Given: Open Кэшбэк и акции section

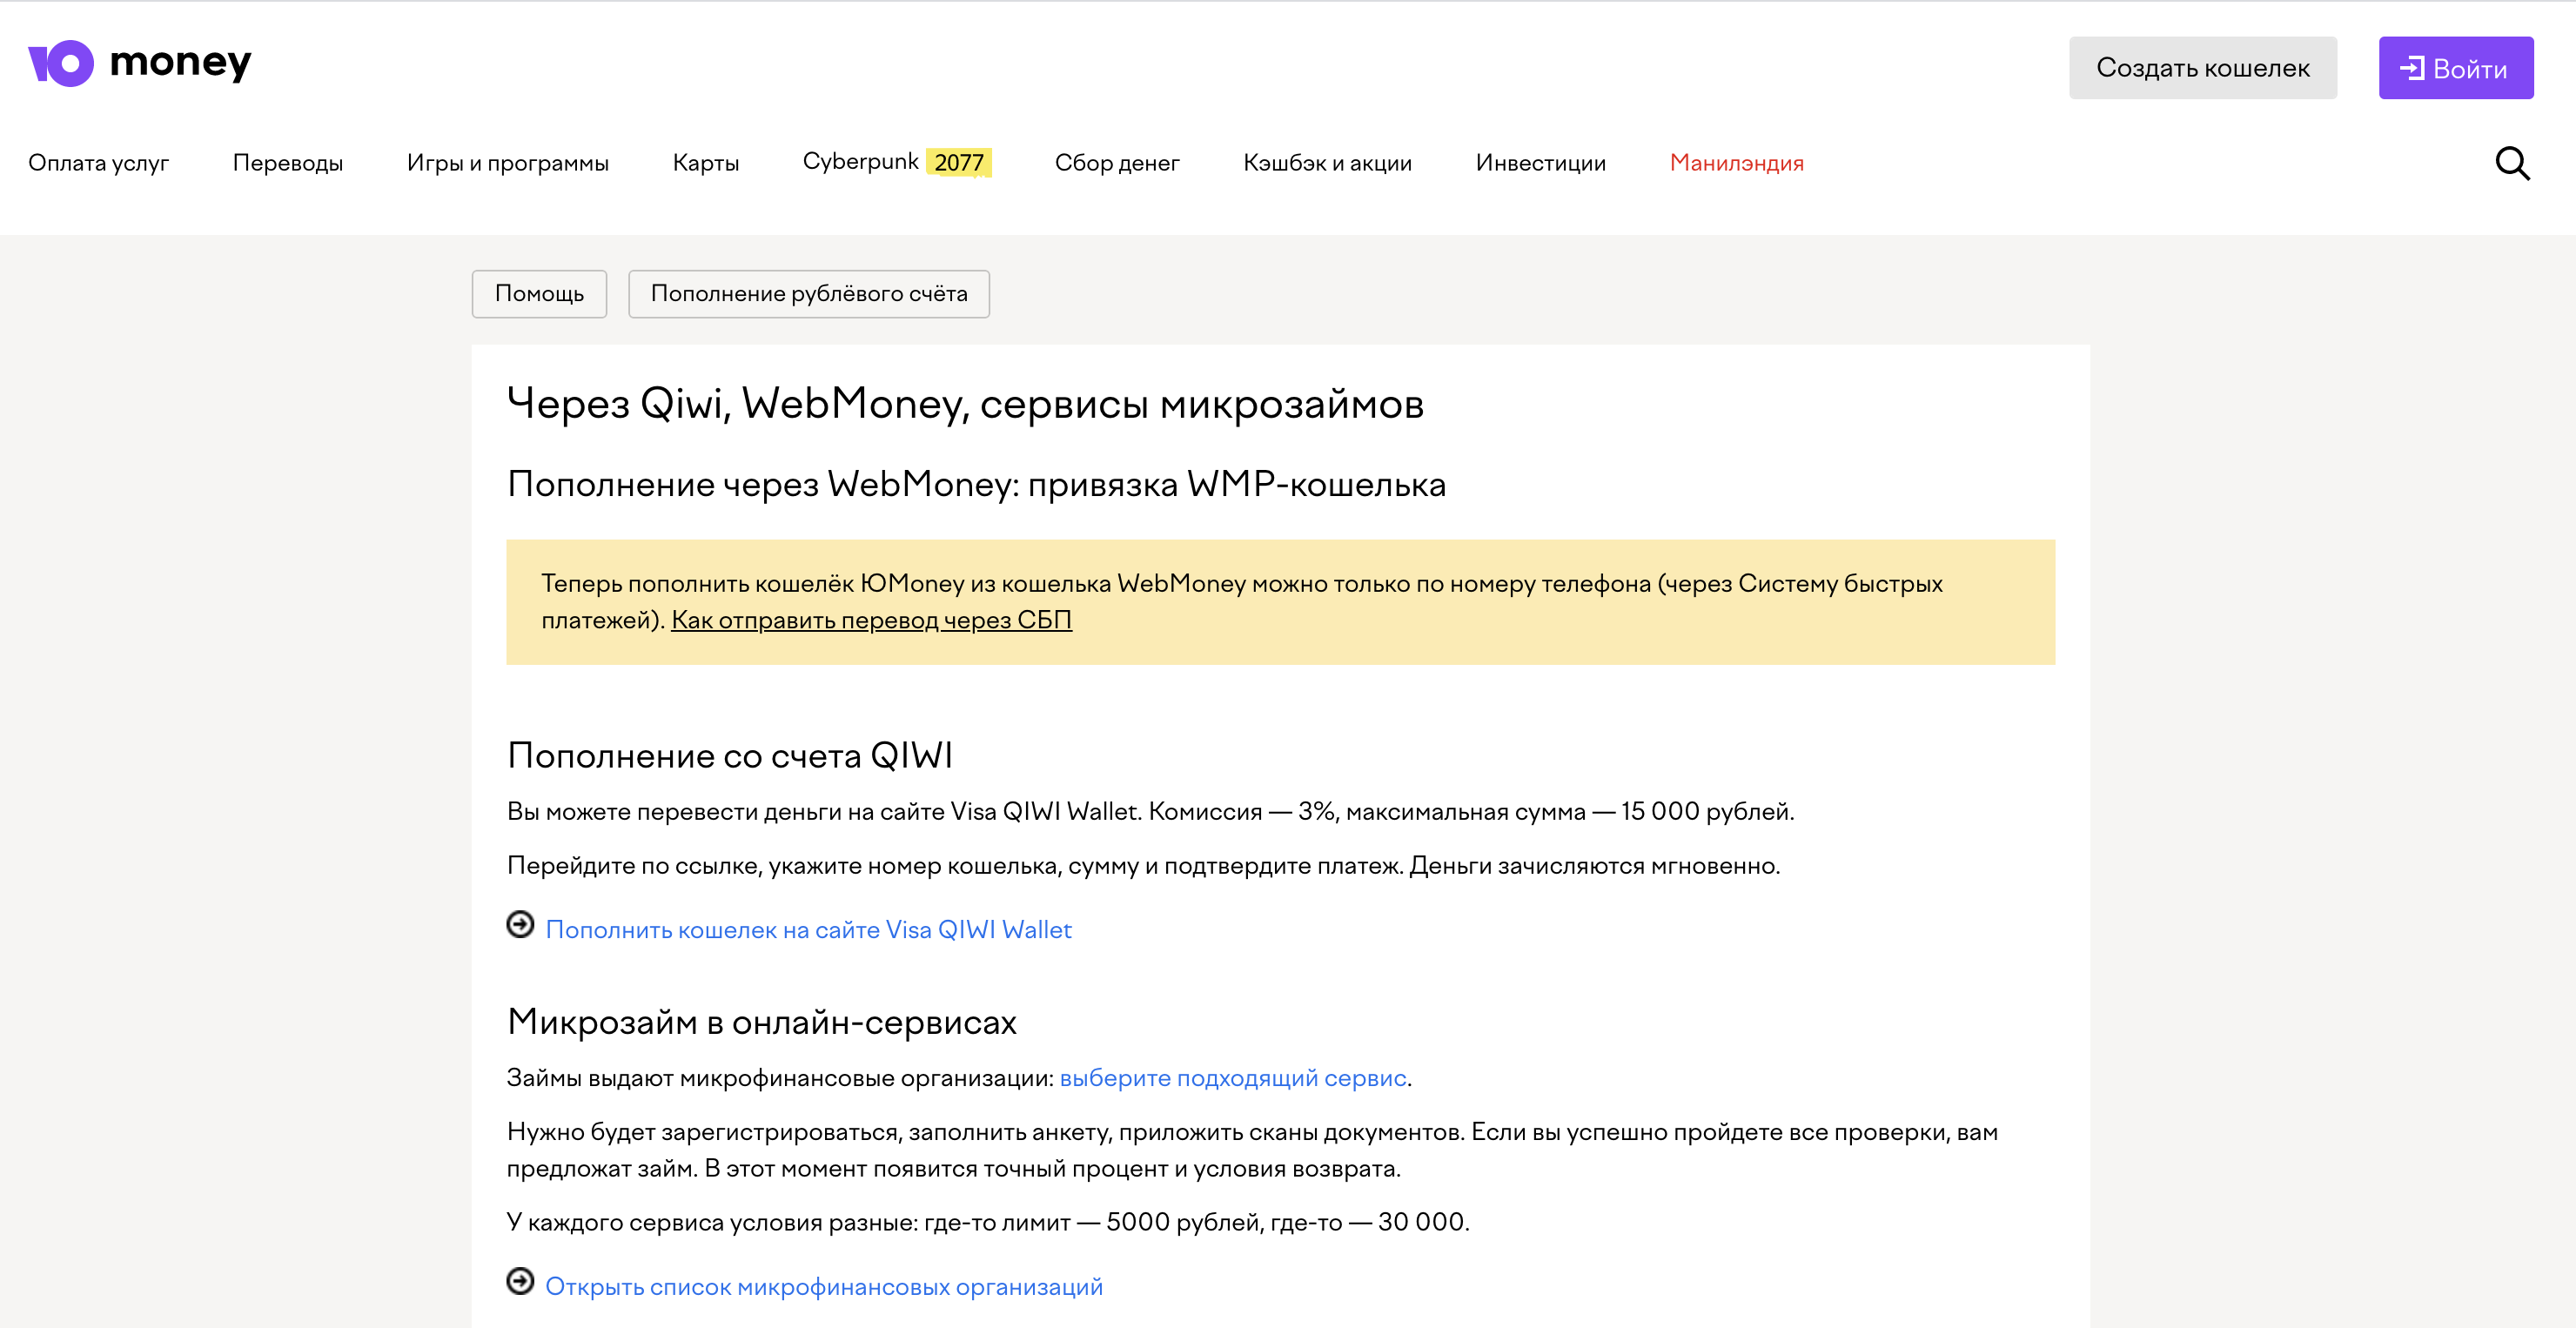Looking at the screenshot, I should (1327, 162).
